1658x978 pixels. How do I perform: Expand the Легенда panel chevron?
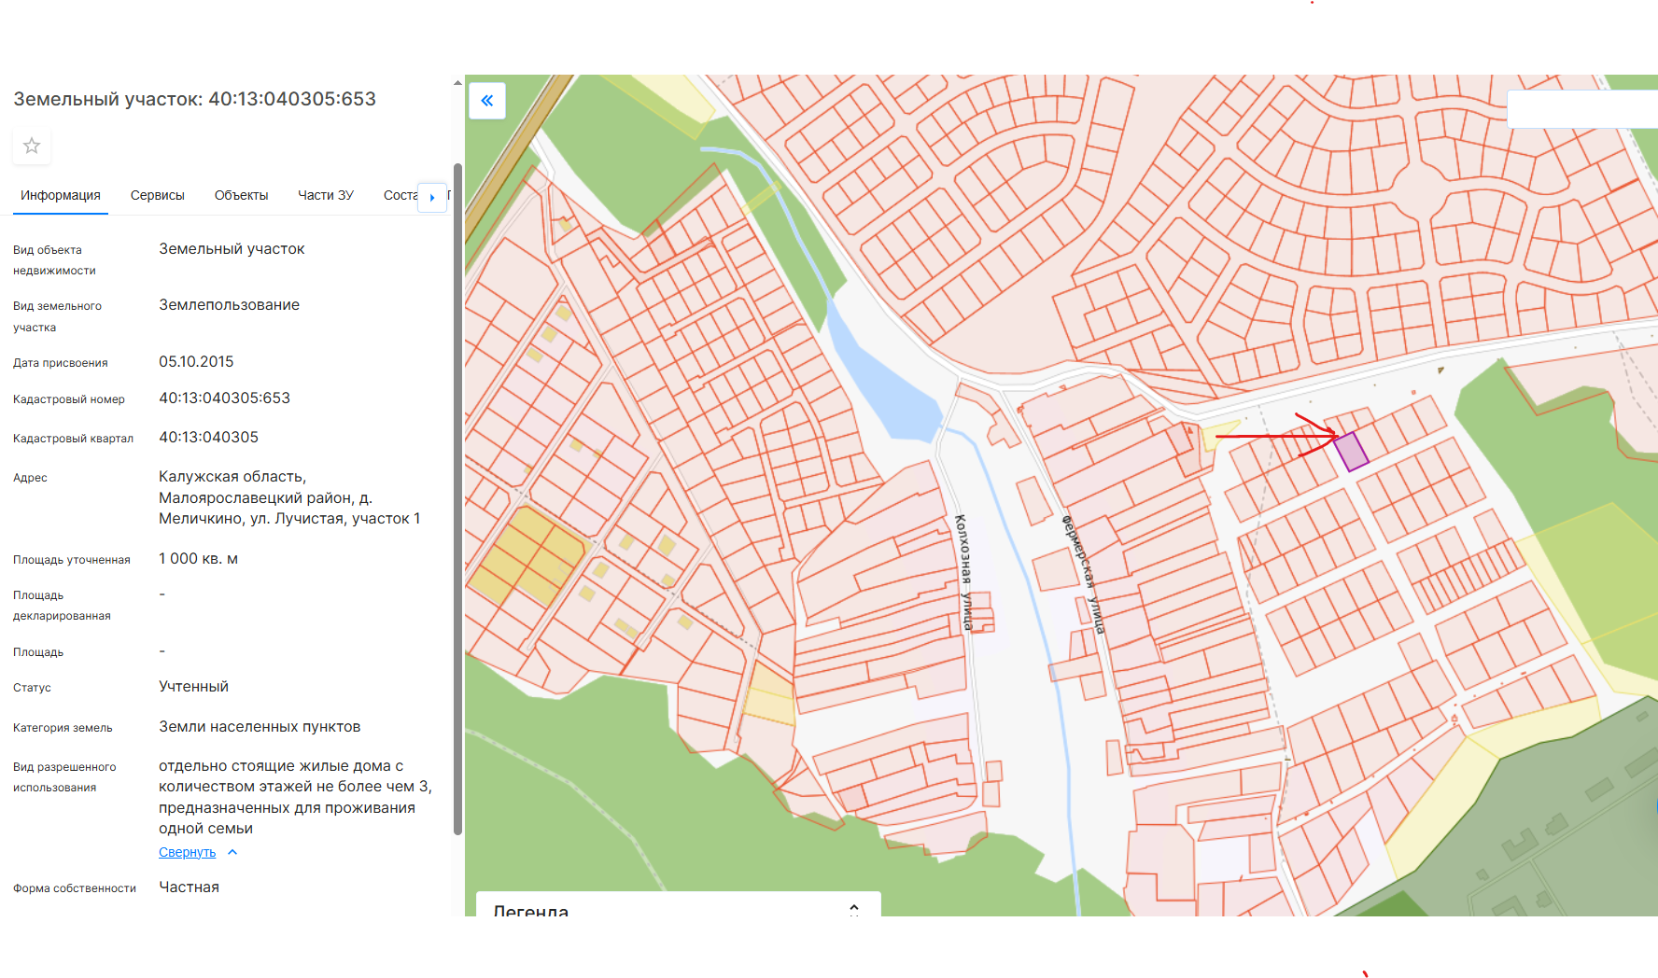click(x=853, y=908)
